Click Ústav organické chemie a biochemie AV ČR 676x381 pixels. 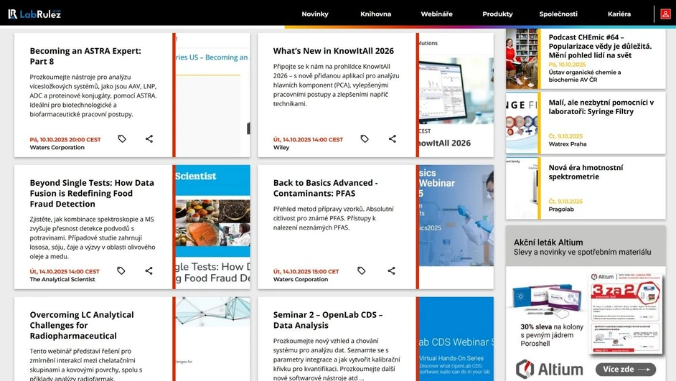tap(585, 76)
